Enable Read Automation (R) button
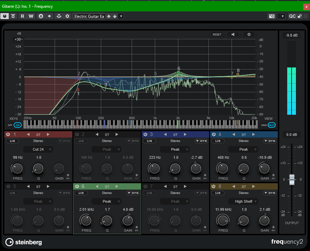 pos(23,16)
